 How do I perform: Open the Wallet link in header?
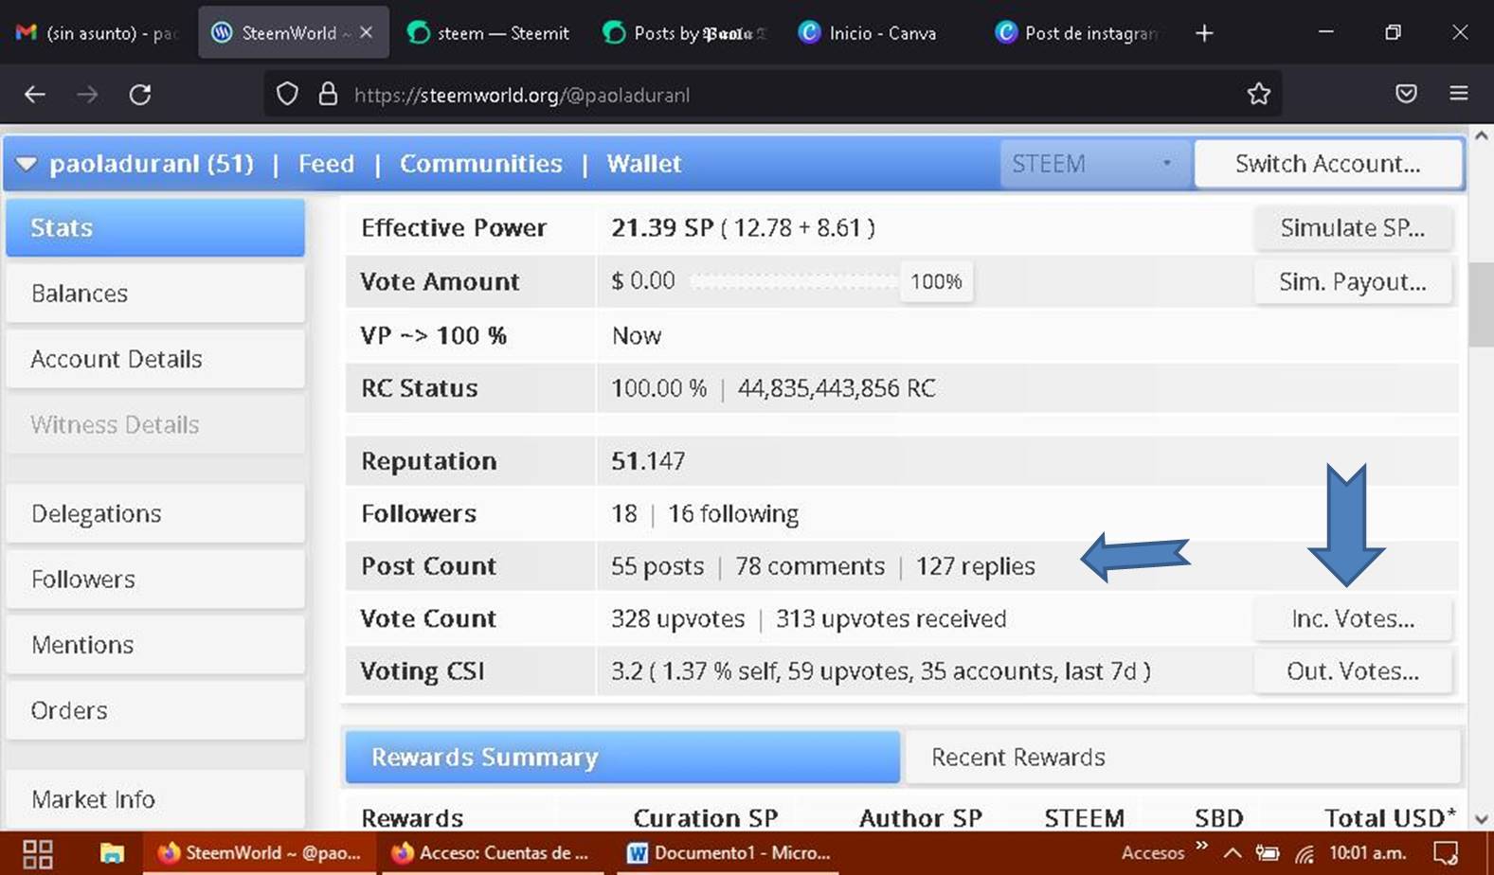point(643,164)
